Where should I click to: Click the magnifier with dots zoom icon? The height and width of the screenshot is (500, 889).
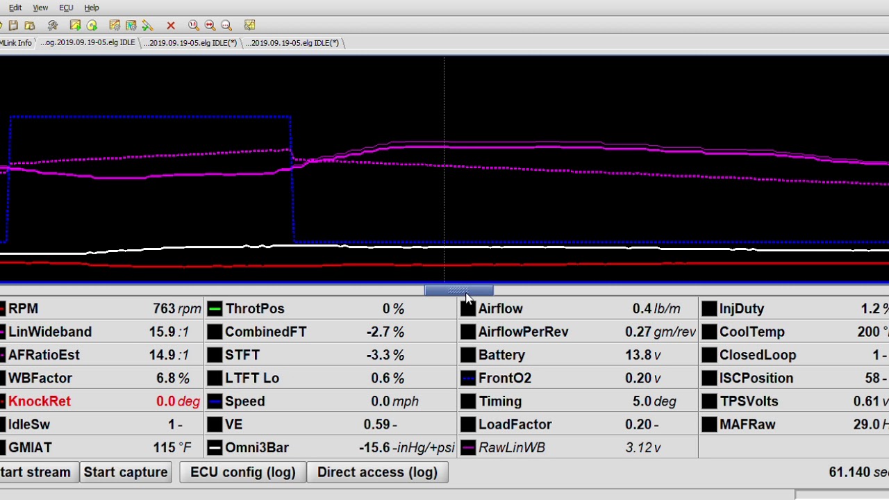coord(226,26)
